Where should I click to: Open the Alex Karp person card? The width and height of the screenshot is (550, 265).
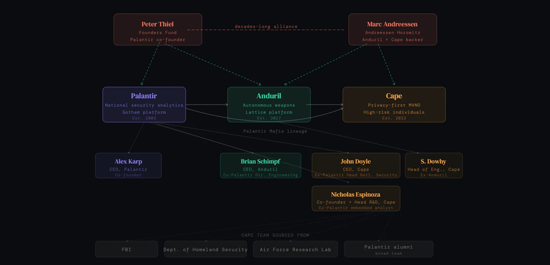tap(128, 165)
